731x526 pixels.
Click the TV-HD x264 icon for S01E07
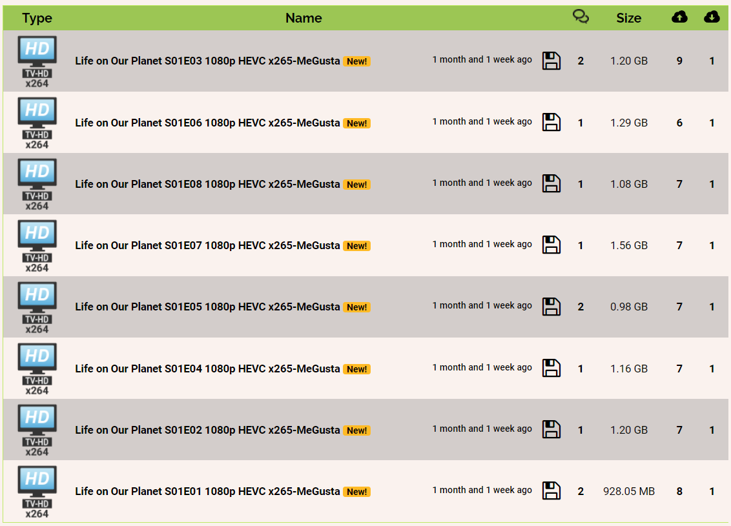37,245
